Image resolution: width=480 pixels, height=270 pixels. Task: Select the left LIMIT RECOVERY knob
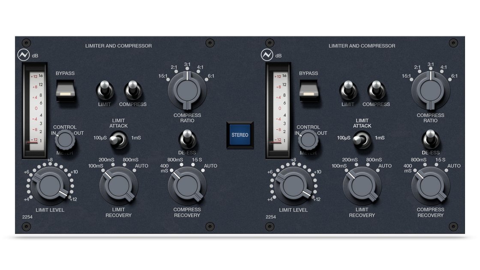[119, 186]
